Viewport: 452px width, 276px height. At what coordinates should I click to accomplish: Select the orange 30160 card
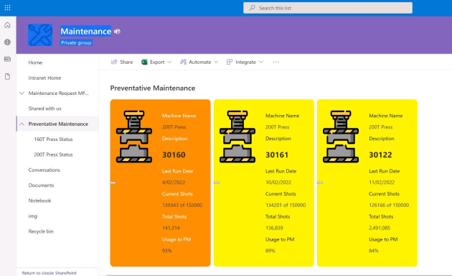pos(160,183)
